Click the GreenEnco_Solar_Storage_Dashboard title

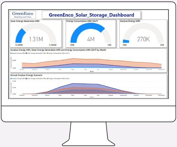91,15
